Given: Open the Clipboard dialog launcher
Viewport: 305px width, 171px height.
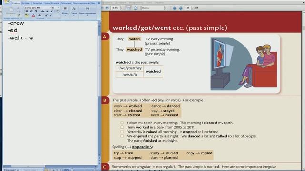Looking at the screenshot, I should point(21,18).
